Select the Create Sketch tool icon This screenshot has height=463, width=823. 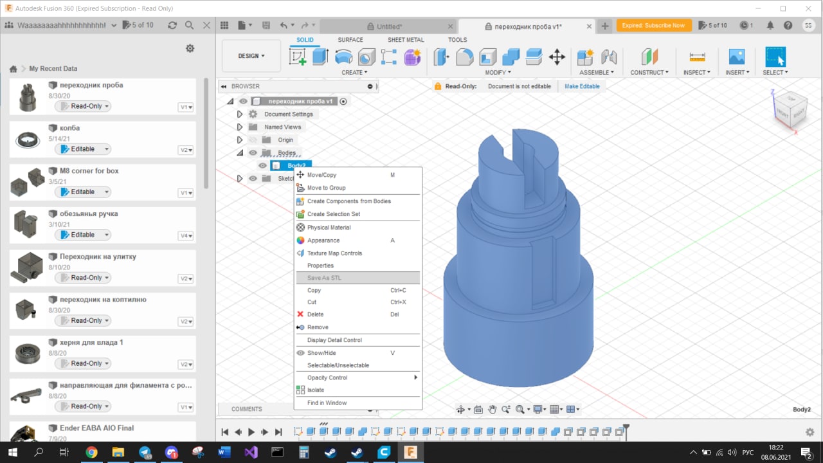298,57
